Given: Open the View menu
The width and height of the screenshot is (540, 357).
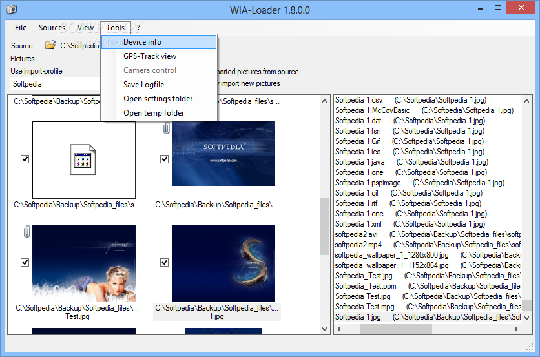Looking at the screenshot, I should tap(85, 28).
